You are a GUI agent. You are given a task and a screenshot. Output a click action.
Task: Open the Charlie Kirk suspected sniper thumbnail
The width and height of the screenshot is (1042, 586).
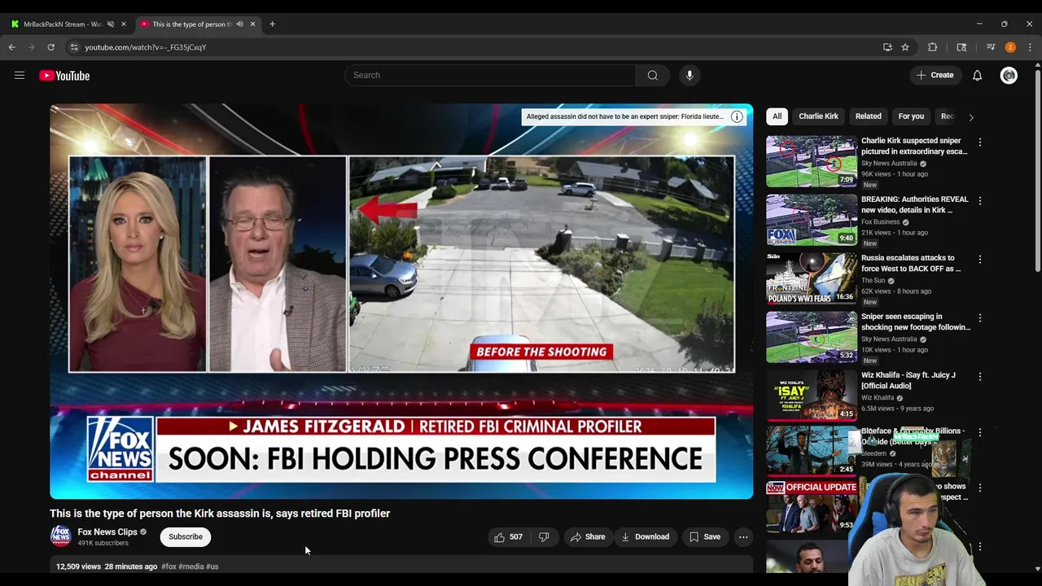812,161
